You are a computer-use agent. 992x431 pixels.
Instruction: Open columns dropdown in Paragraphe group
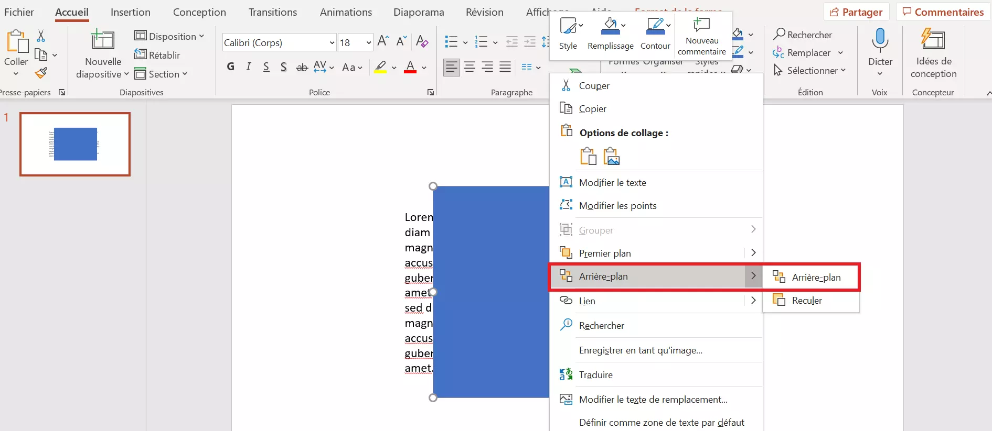531,67
